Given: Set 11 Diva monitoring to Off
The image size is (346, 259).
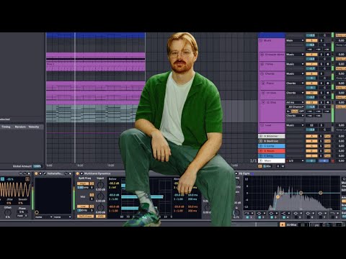Looking at the screenshot, I should (301, 112).
